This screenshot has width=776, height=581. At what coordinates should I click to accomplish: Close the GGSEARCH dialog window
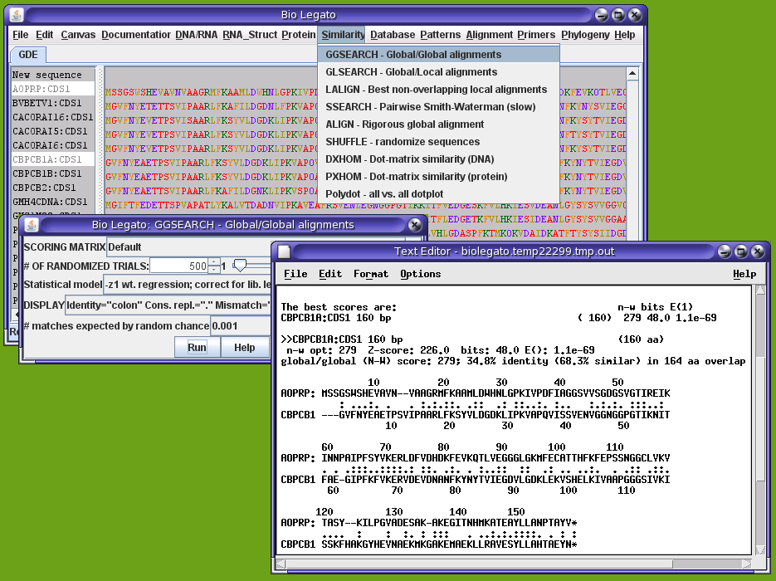pyautogui.click(x=415, y=225)
